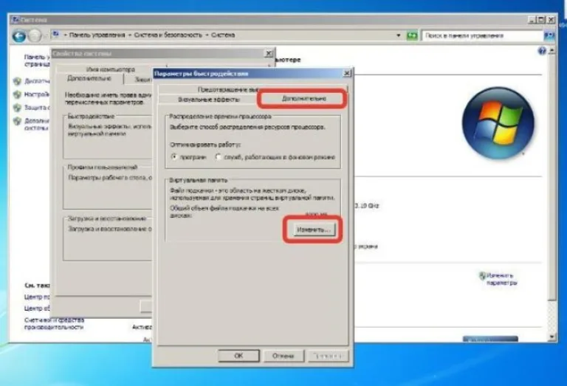This screenshot has width=567, height=386.
Task: Click the computer icon in the address bar
Action: [55, 35]
